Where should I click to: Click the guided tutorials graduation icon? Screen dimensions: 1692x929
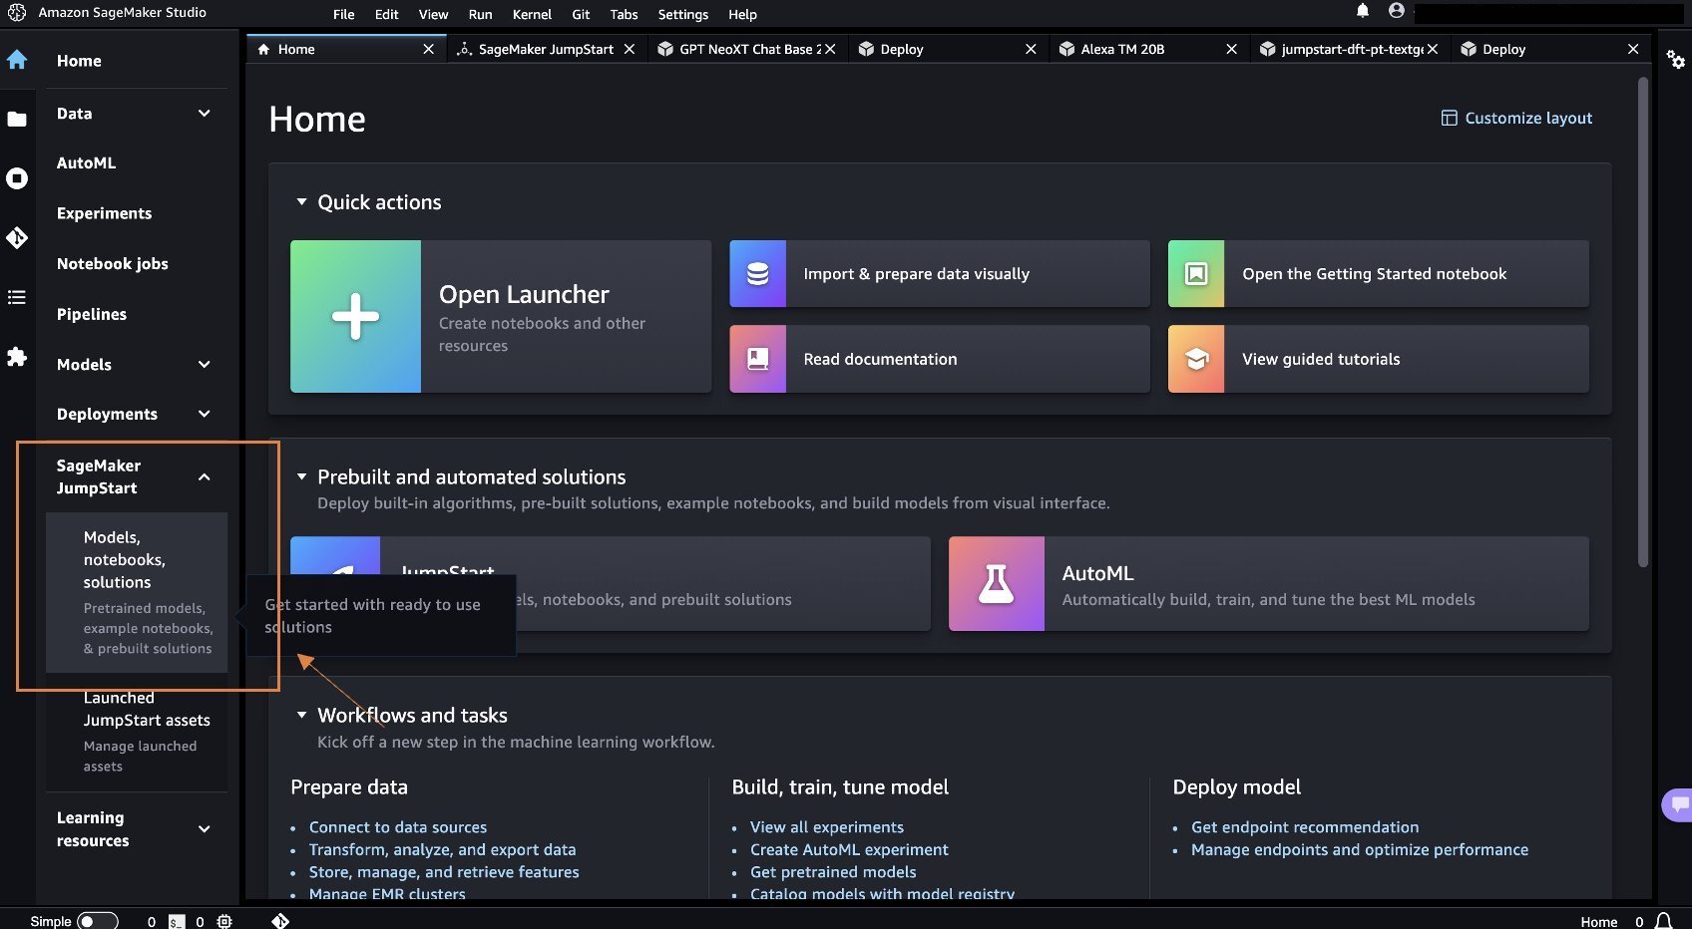1196,359
